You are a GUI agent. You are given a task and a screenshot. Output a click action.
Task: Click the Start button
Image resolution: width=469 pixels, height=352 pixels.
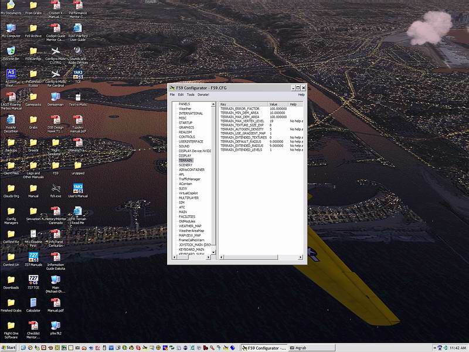[9, 347]
